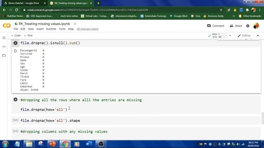The width and height of the screenshot is (264, 148).
Task: Show more bookmarks with the chevron
Action: point(234,16)
